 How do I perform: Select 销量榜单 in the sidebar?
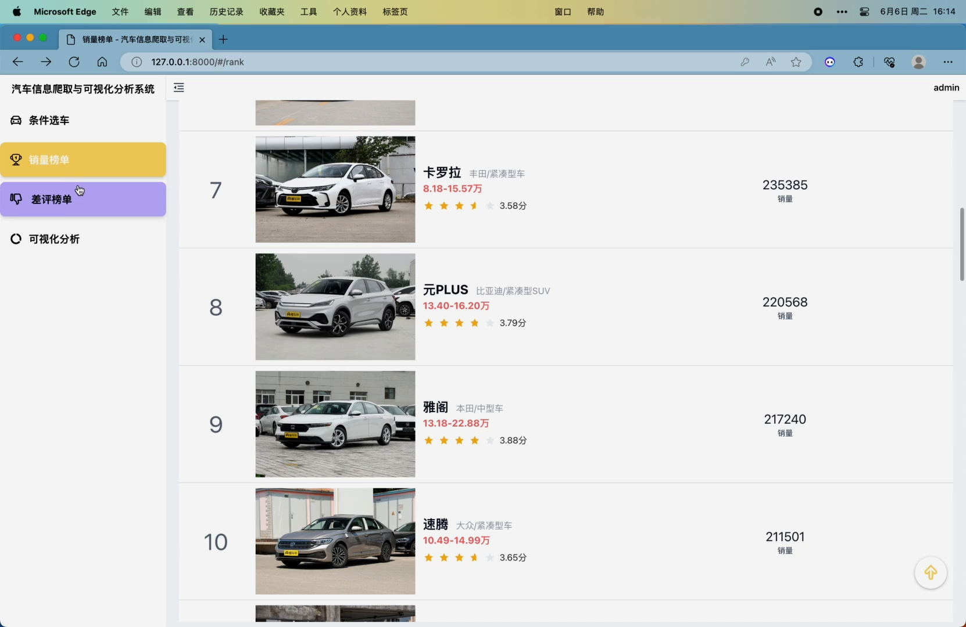[83, 160]
